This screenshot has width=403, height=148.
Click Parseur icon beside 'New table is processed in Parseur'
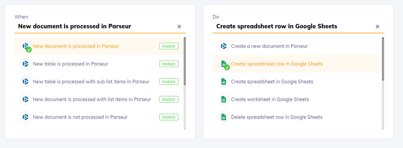[26, 64]
